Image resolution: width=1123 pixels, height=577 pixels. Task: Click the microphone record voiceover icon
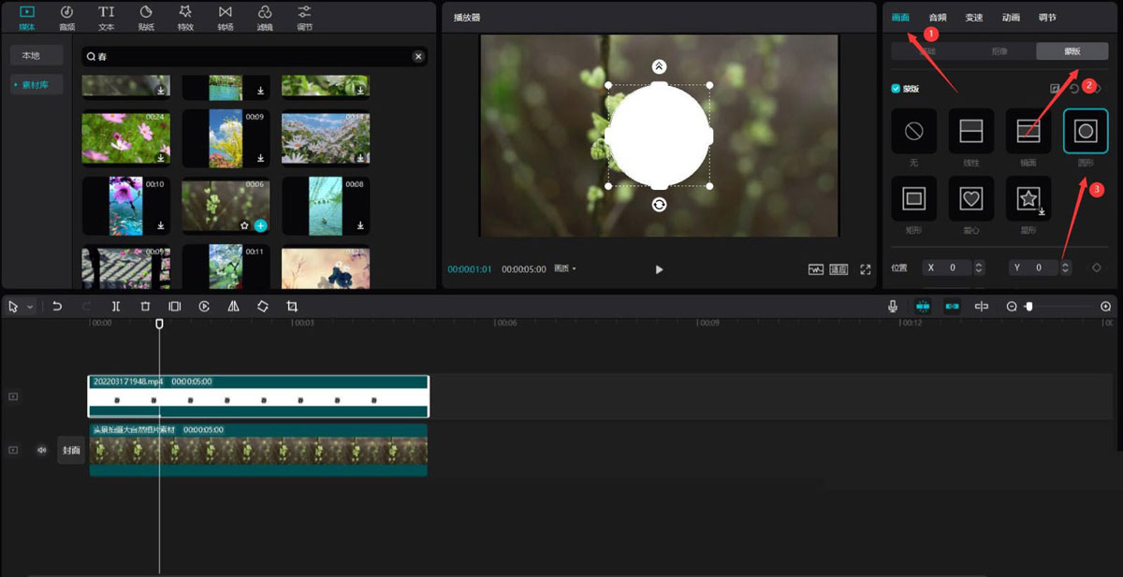click(x=893, y=307)
